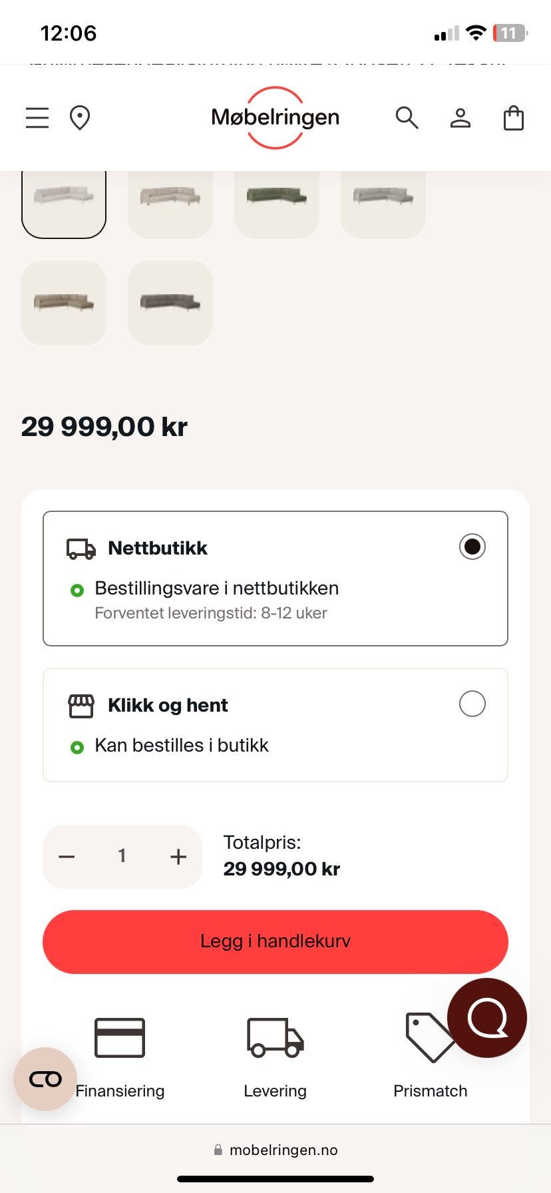Tap the mobelringen.no address bar
Viewport: 551px width, 1193px height.
(x=275, y=1150)
